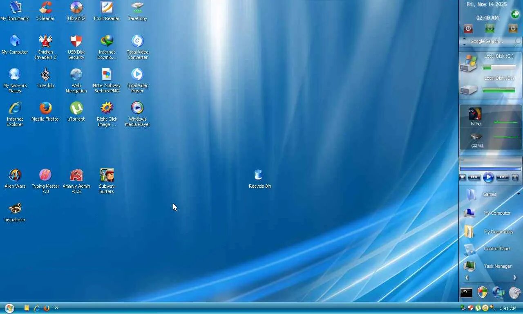Image resolution: width=523 pixels, height=314 pixels.
Task: Launch Internet Explorer from the quick launch bar
Action: click(x=36, y=308)
